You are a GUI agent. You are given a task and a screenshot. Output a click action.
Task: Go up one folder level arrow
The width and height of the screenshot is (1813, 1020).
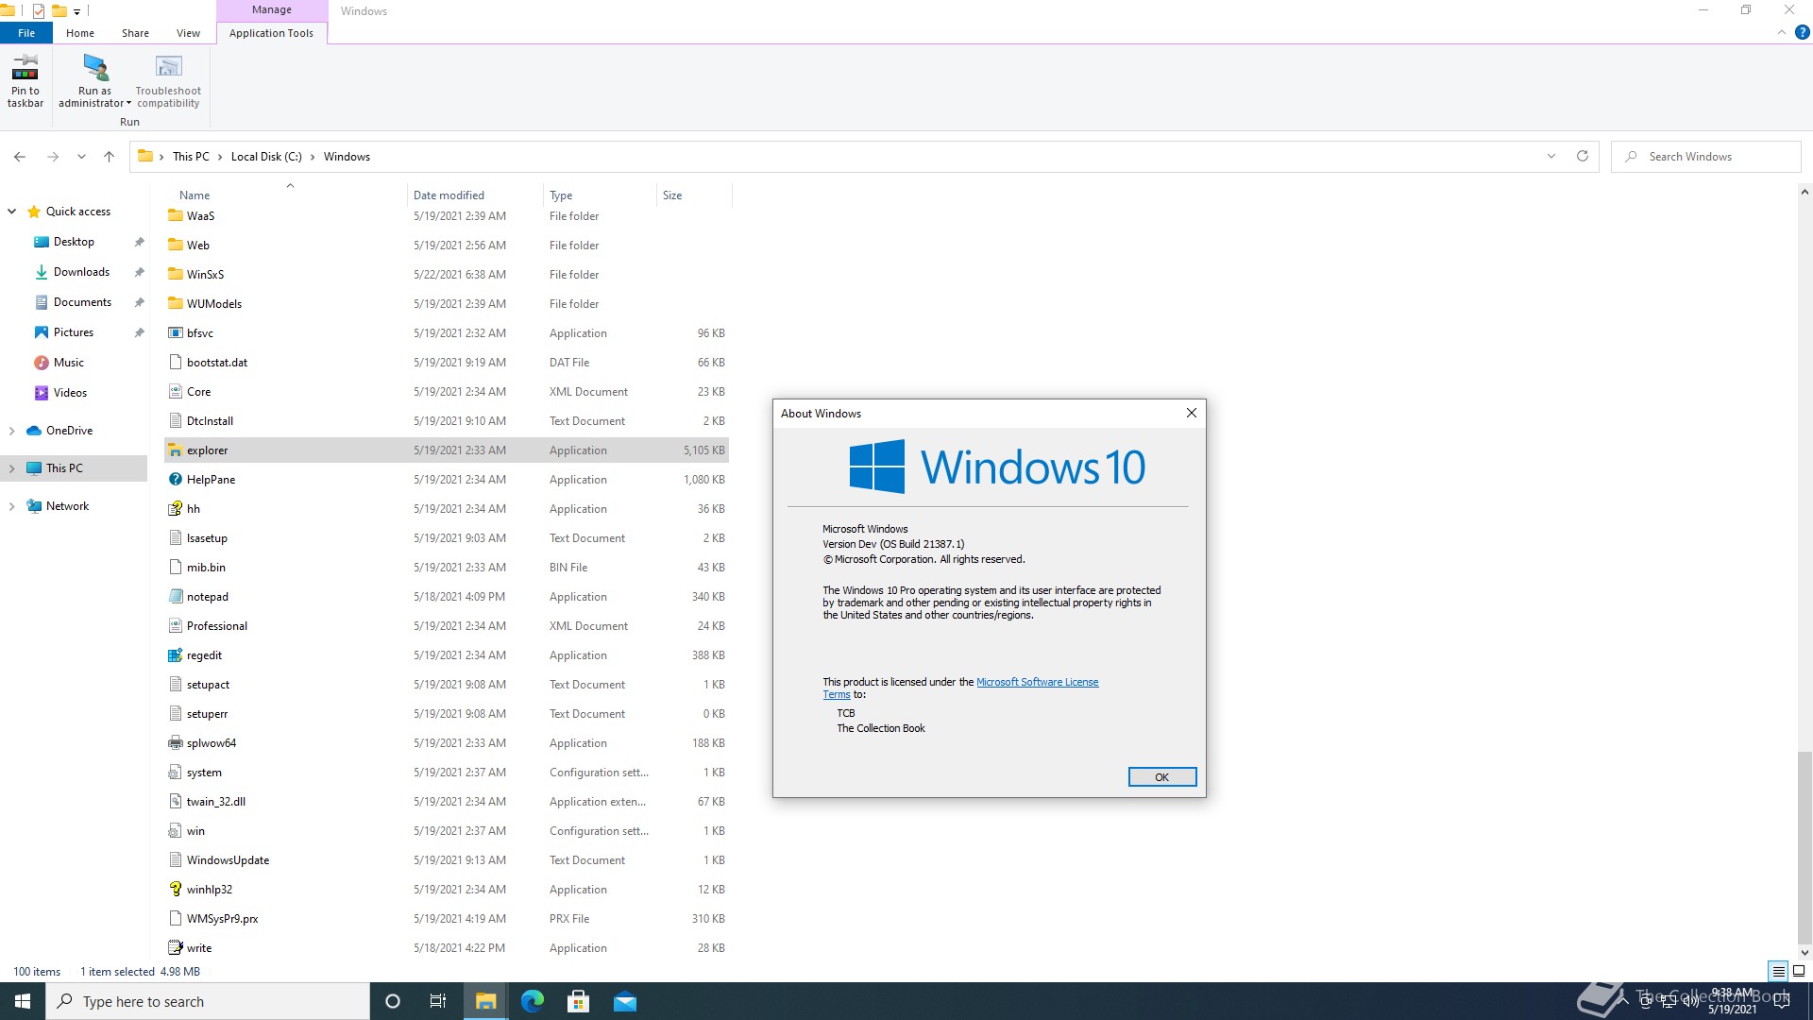click(109, 157)
